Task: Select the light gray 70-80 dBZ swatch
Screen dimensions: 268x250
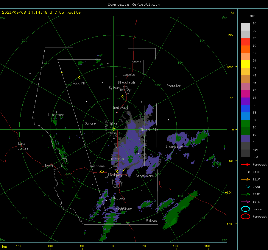Action: point(245,27)
